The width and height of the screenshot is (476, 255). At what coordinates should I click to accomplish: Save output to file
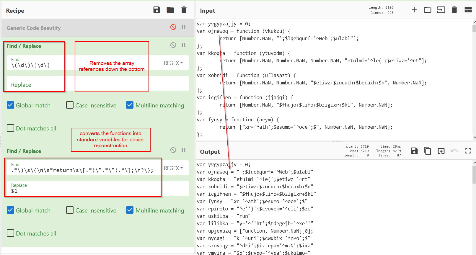click(x=414, y=151)
